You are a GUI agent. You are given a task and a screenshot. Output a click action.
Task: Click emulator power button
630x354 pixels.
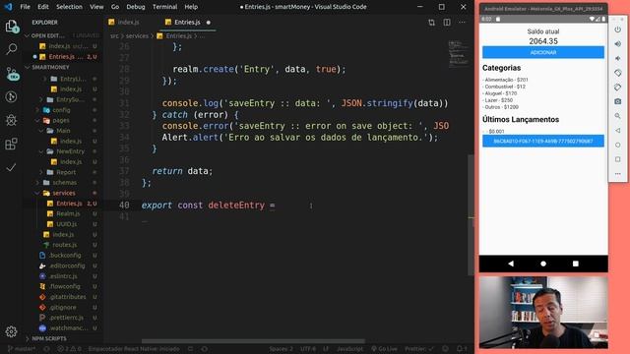tap(618, 29)
